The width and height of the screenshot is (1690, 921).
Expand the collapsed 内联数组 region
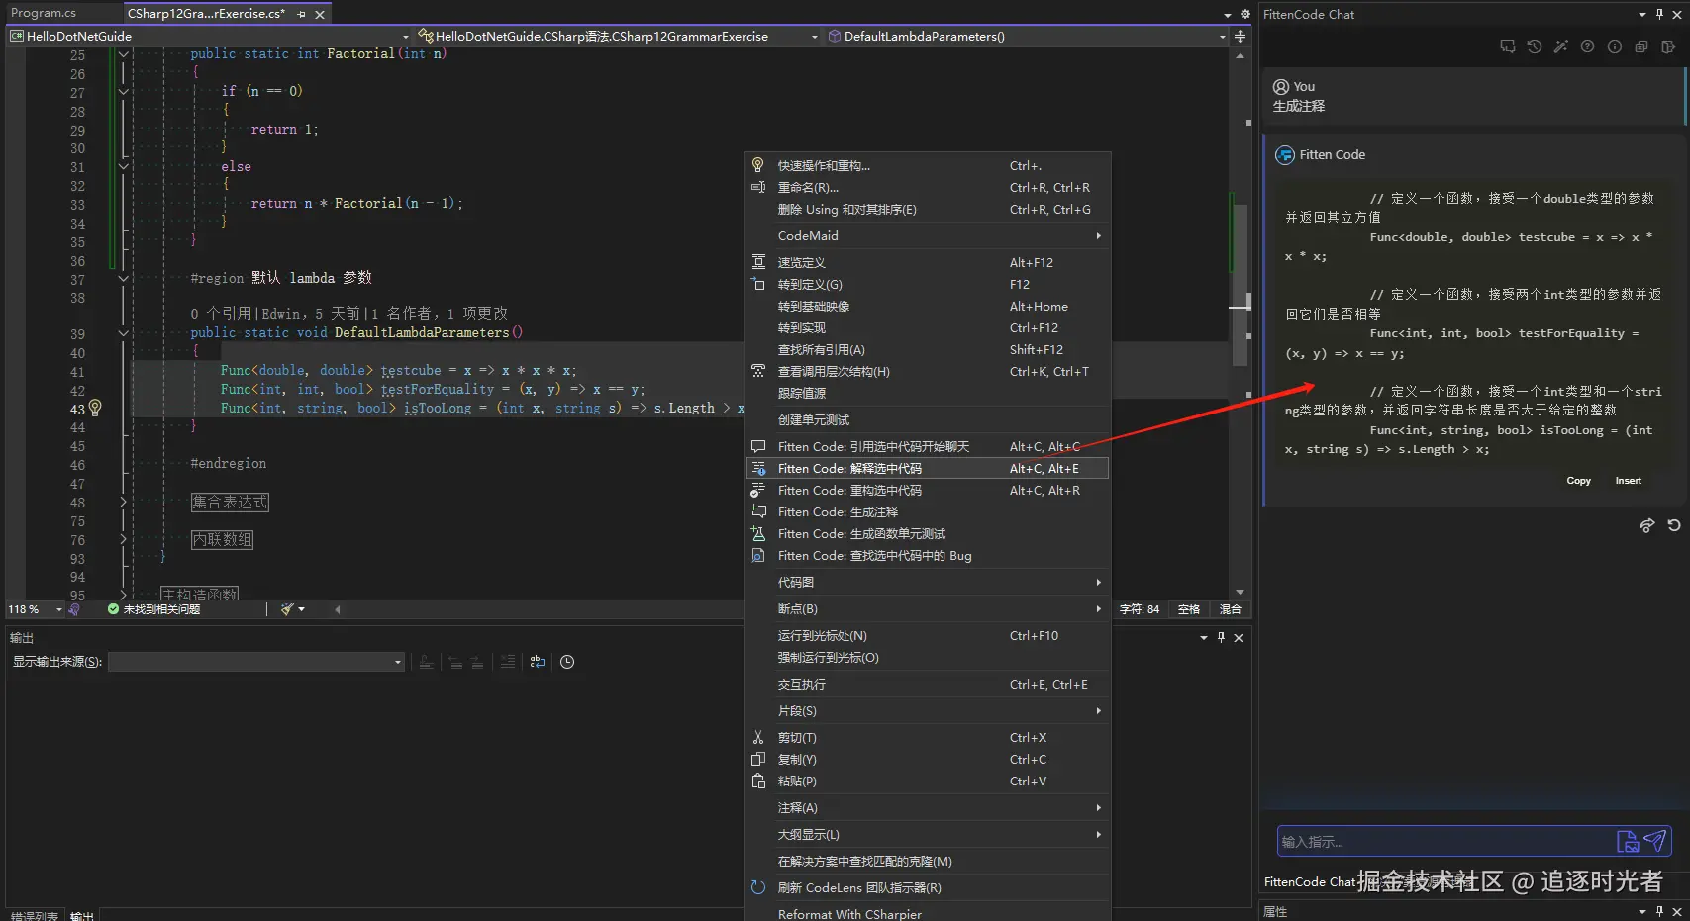pyautogui.click(x=123, y=540)
